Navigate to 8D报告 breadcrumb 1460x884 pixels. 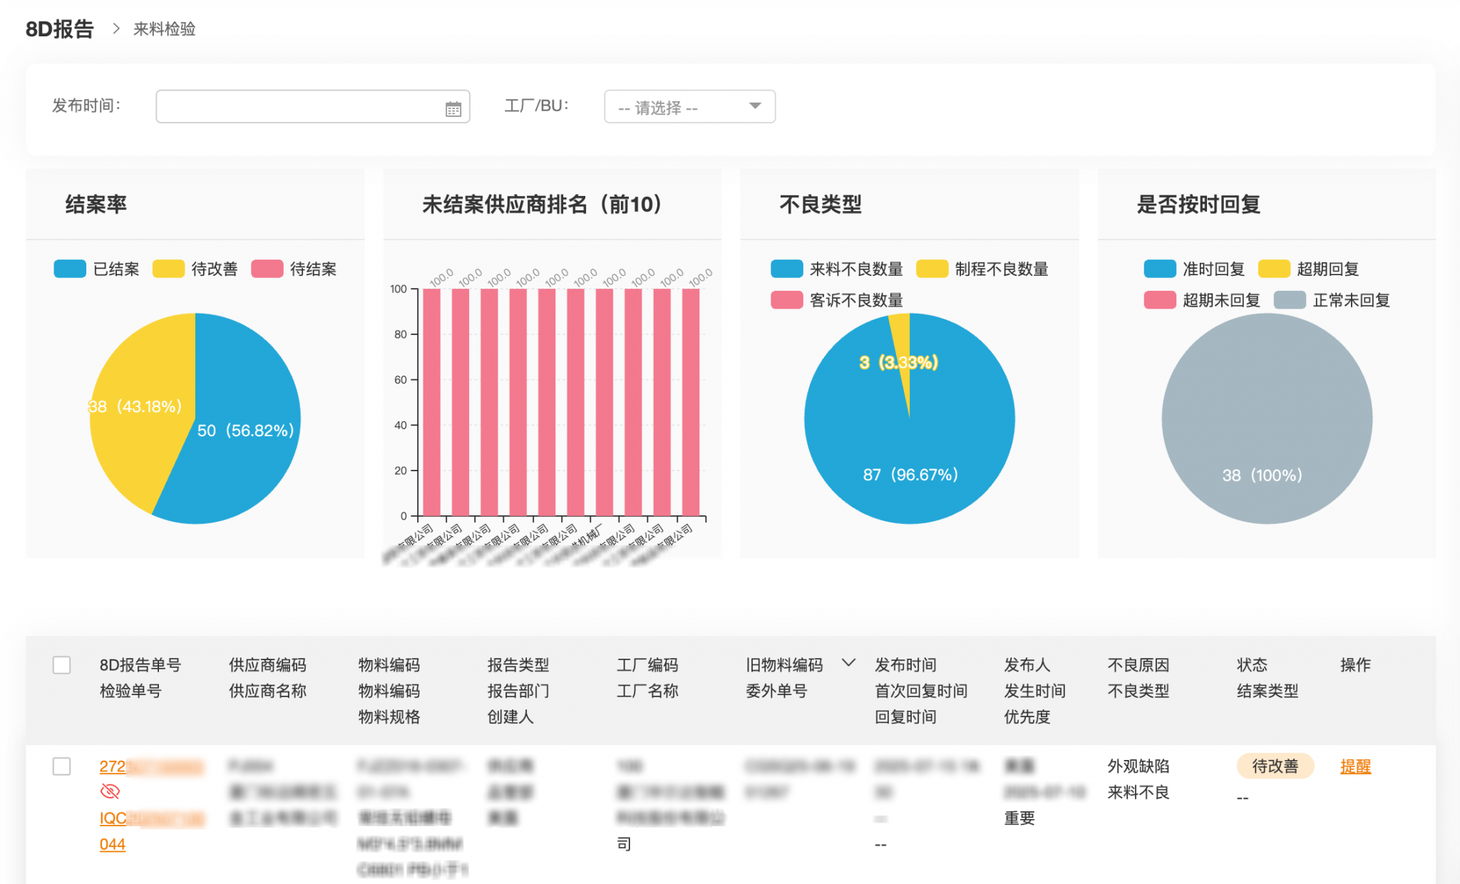(60, 29)
